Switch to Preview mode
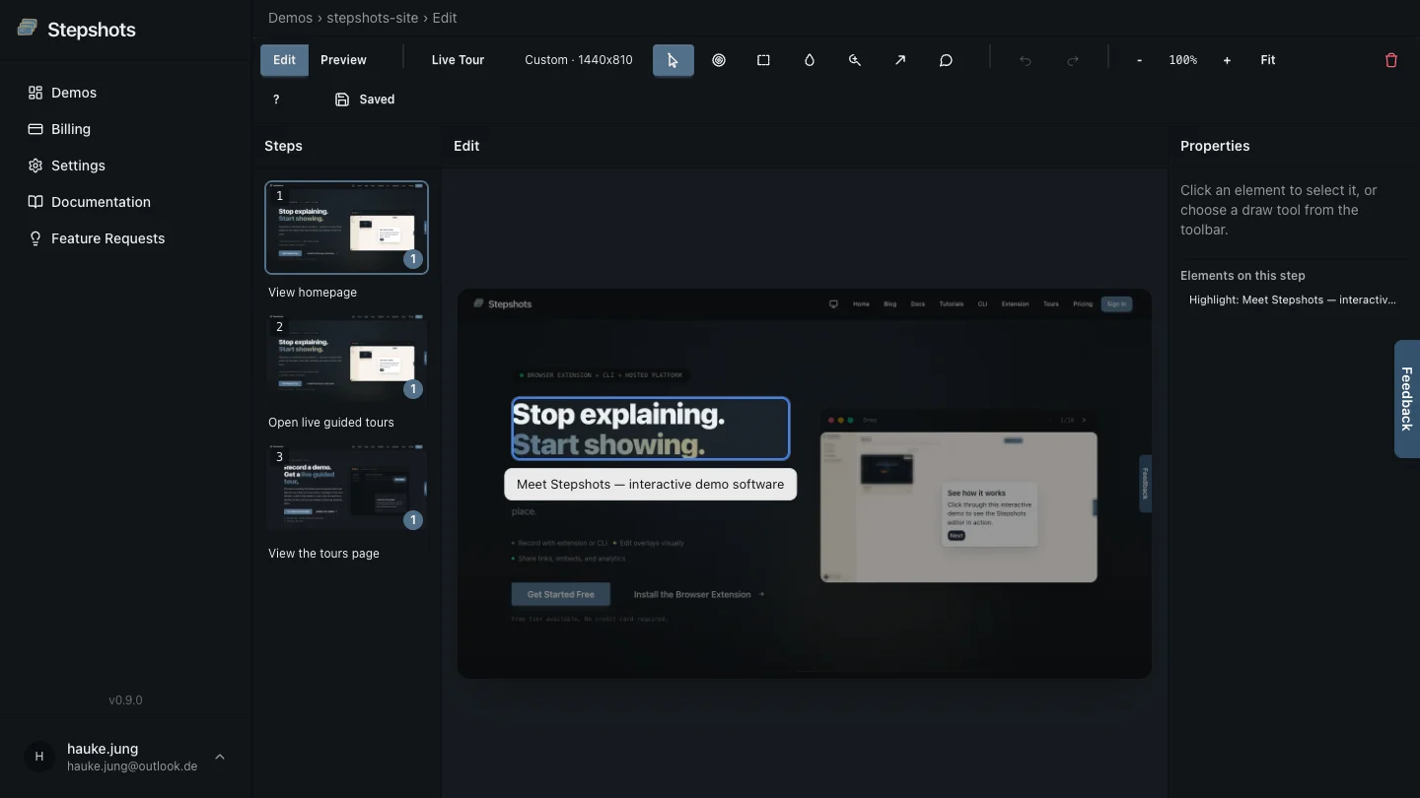The height and width of the screenshot is (798, 1420). click(343, 60)
